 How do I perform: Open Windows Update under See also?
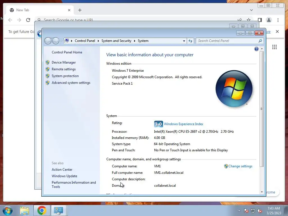64,176
